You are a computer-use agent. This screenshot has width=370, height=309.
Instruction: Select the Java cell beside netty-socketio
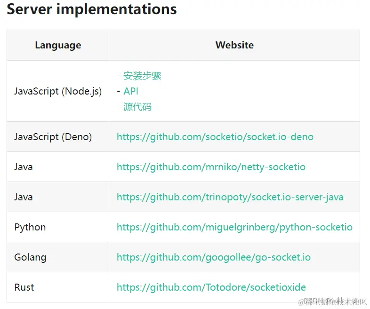[x=58, y=167]
